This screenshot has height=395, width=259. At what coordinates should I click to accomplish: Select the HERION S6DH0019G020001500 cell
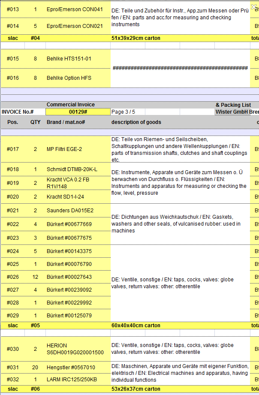point(75,349)
